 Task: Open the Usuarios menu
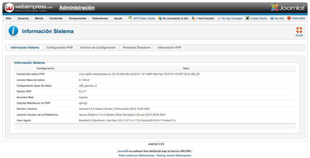coord(23,18)
